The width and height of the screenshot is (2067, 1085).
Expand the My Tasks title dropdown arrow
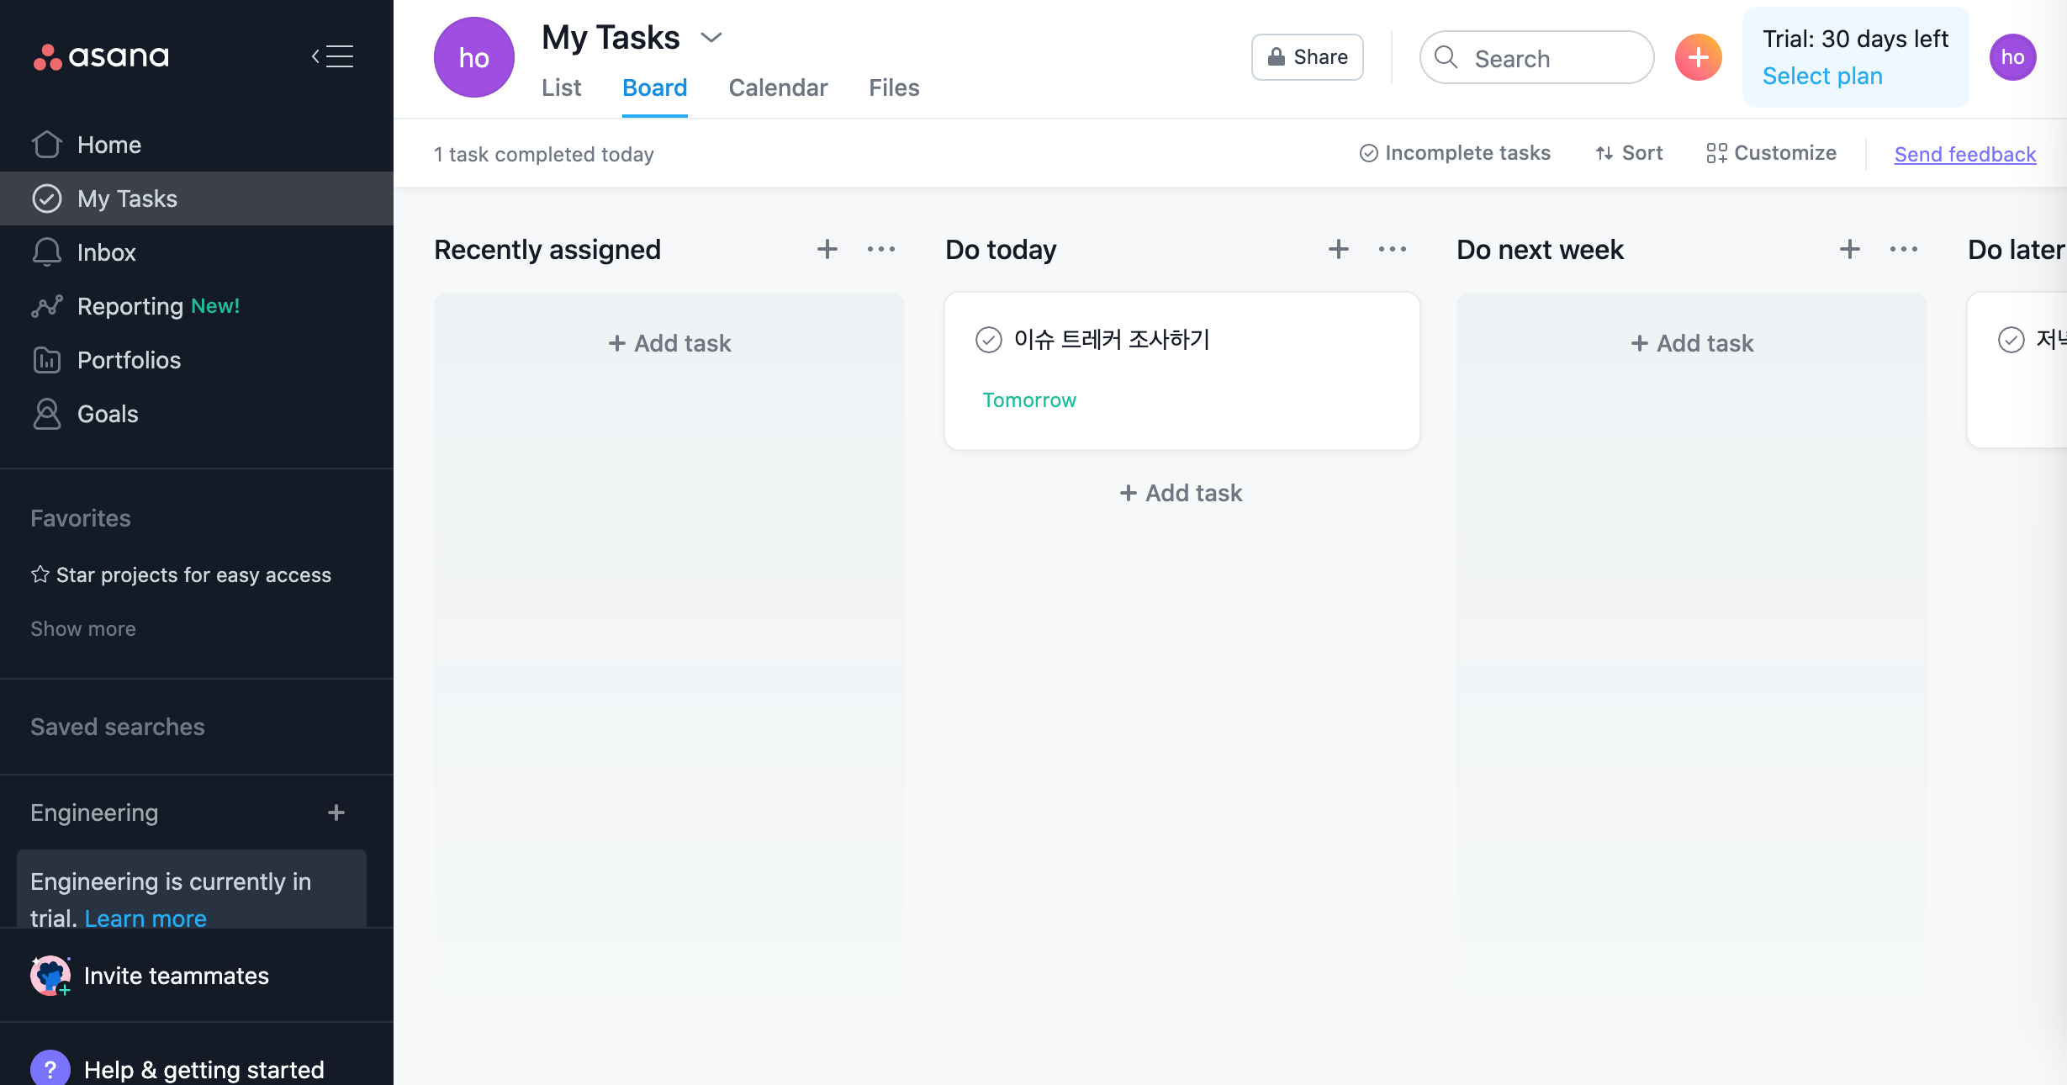click(711, 38)
